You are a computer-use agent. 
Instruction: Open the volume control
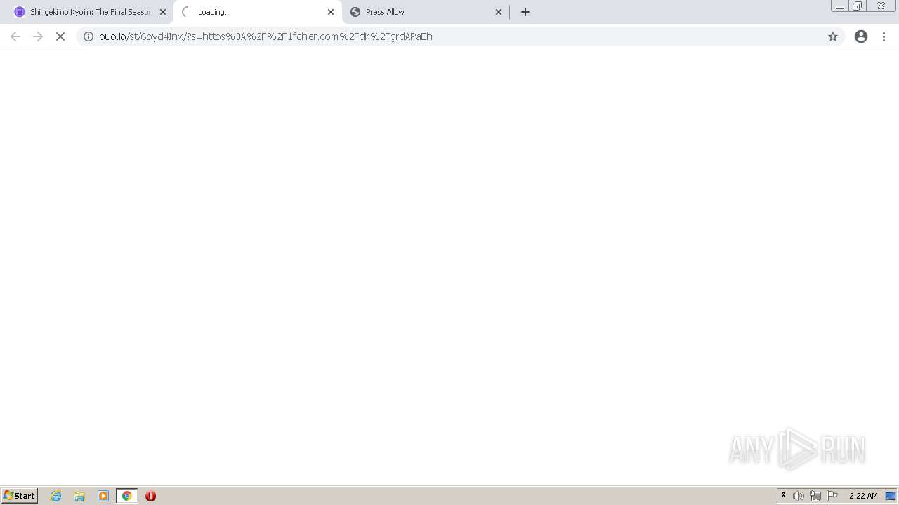[x=799, y=496]
